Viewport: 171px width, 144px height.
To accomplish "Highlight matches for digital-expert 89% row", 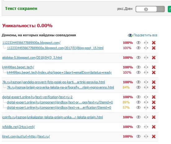I will [x=138, y=102].
